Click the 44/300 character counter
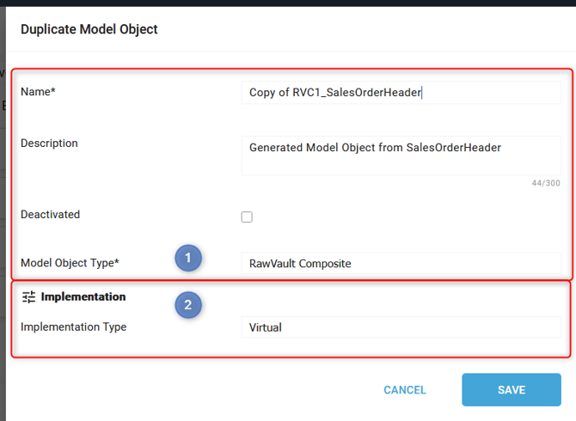 [546, 183]
